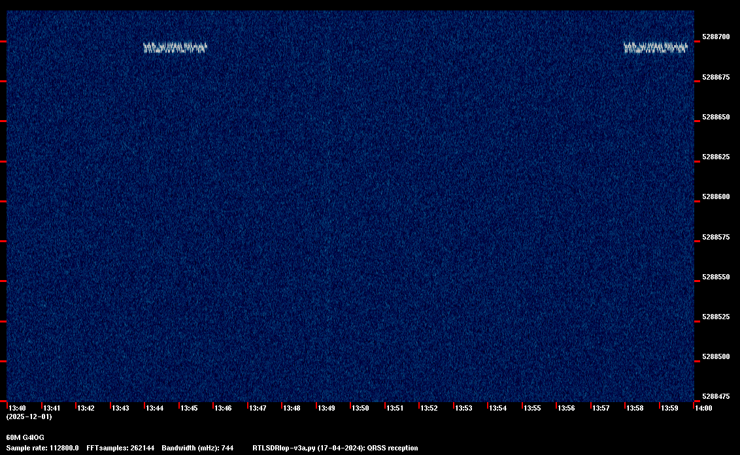Click the 5288650 frequency label
Viewport: 740px width, 455px height.
point(716,117)
